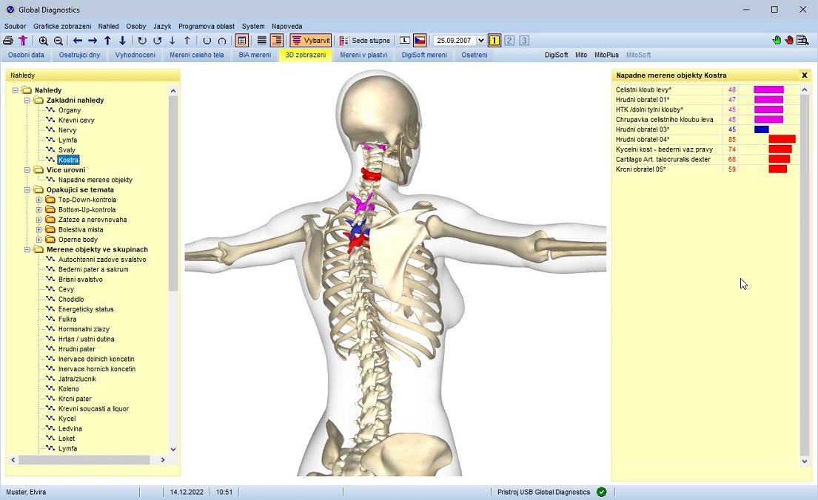818x500 pixels.
Task: Toggle the Sede stupne grayscale option
Action: (364, 41)
